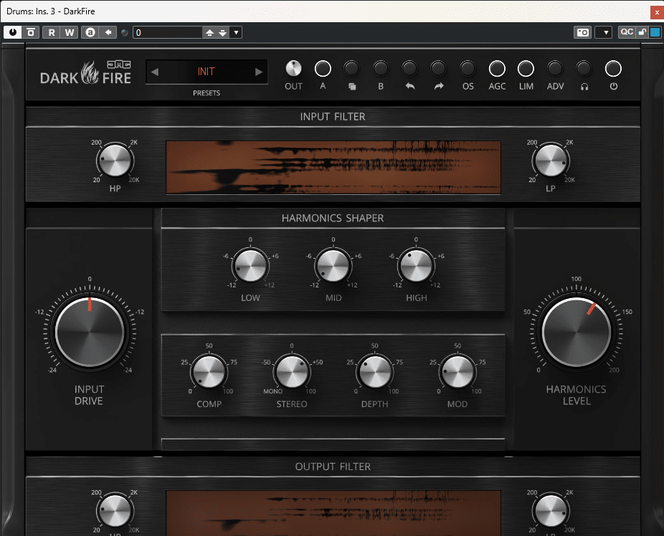
Task: Click the INPUT FILTER heading
Action: (x=333, y=117)
